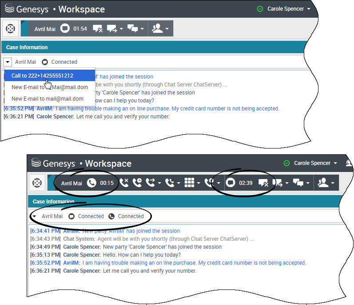Click the consultation phone icon before chat section
The width and height of the screenshot is (354, 305).
click(209, 183)
